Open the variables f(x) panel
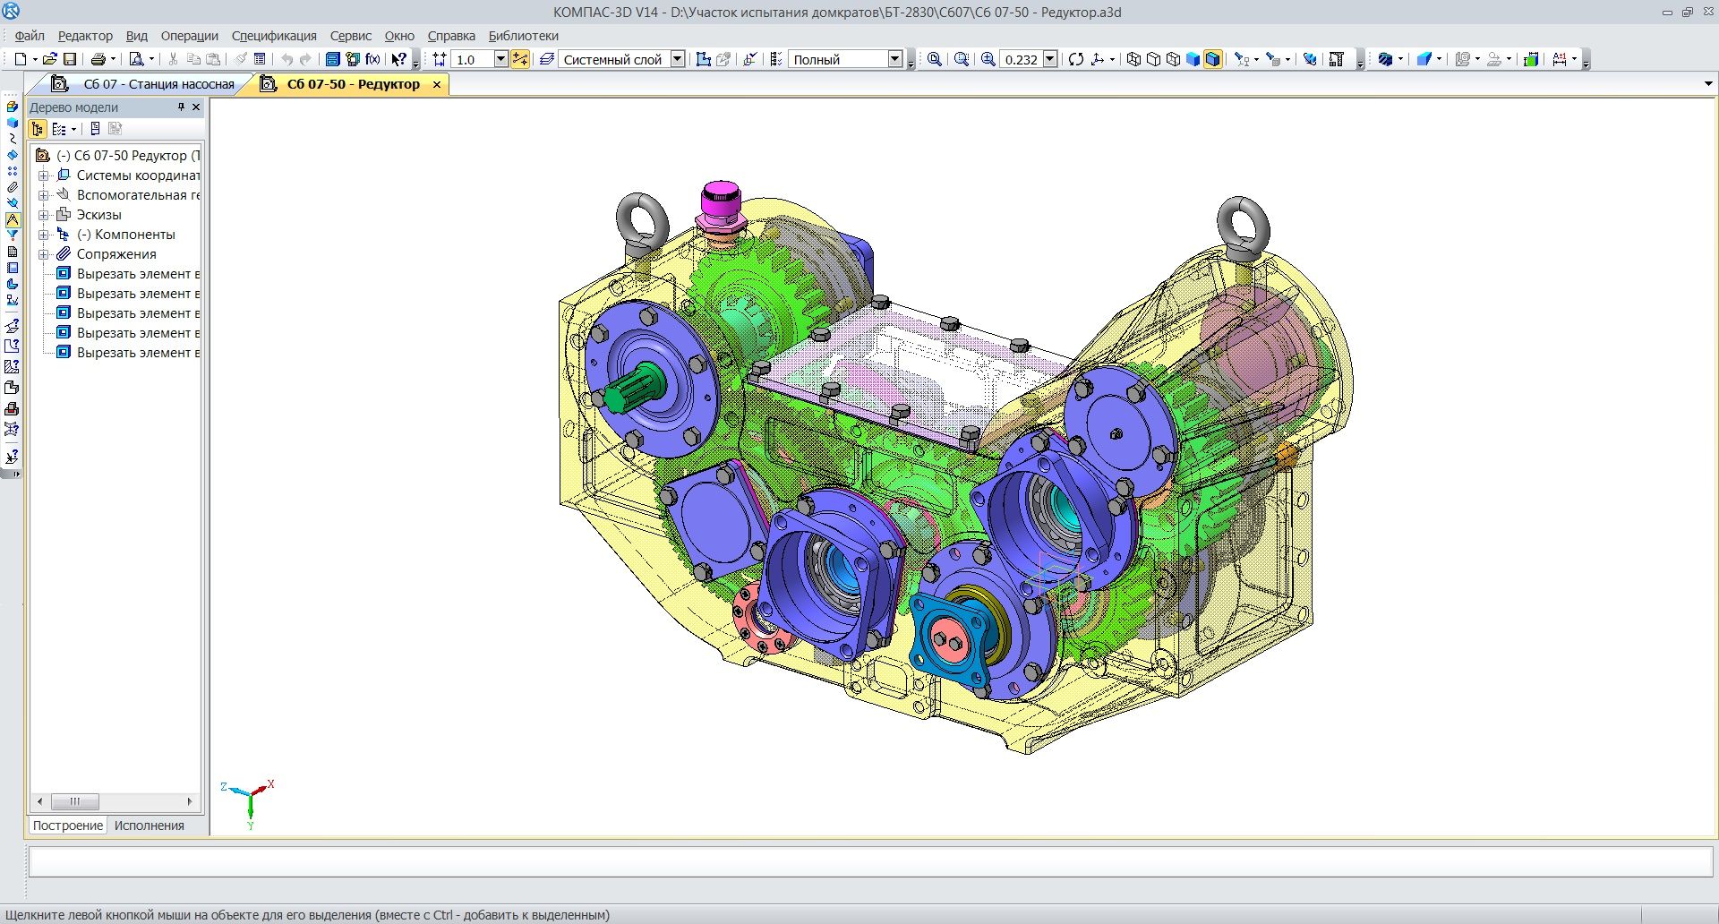This screenshot has width=1719, height=924. pyautogui.click(x=372, y=59)
